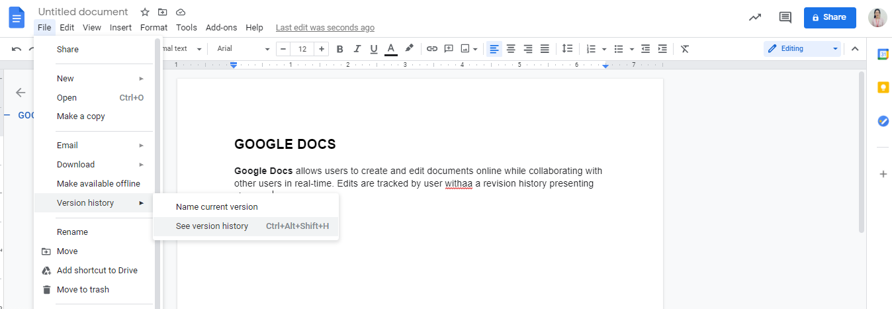Open the highlight color marker
This screenshot has height=309, width=892.
[409, 49]
